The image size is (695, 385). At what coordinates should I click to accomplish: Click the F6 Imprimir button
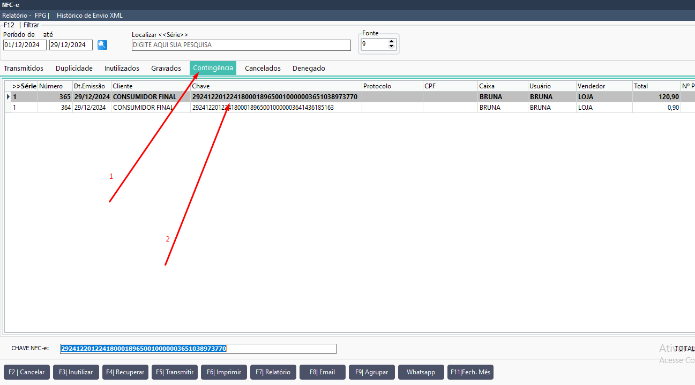pos(224,372)
